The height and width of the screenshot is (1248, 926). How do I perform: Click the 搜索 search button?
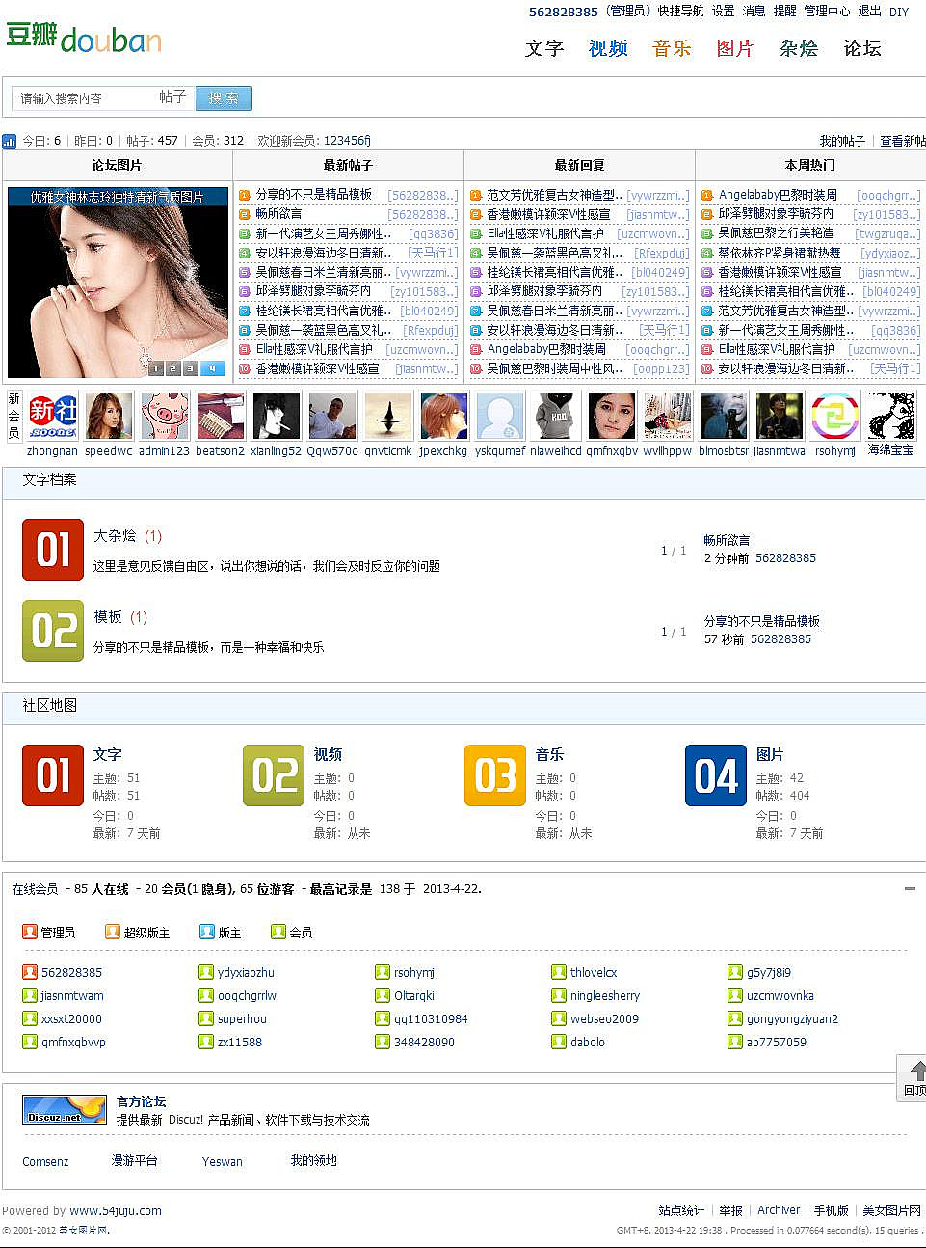click(x=224, y=97)
